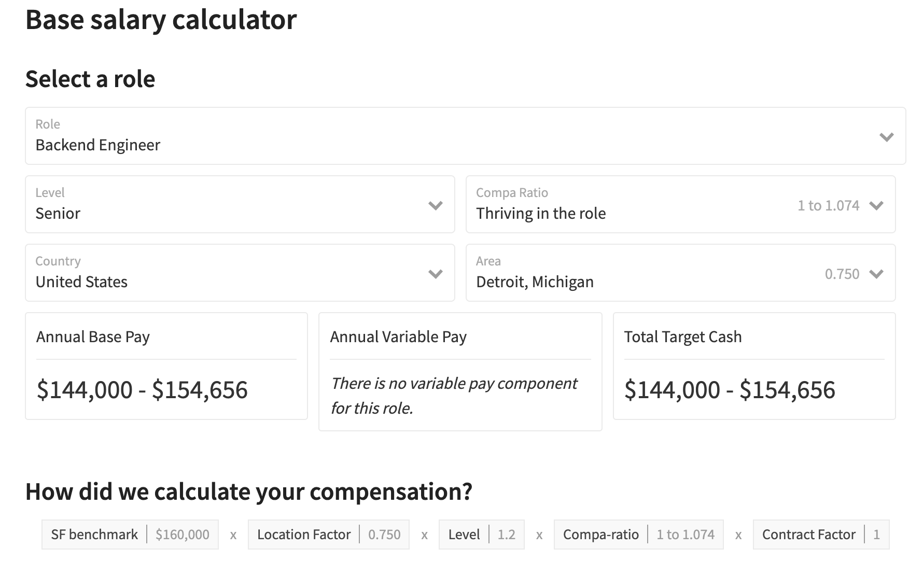This screenshot has height=562, width=923.
Task: Open the Role dropdown chevron
Action: tap(887, 136)
